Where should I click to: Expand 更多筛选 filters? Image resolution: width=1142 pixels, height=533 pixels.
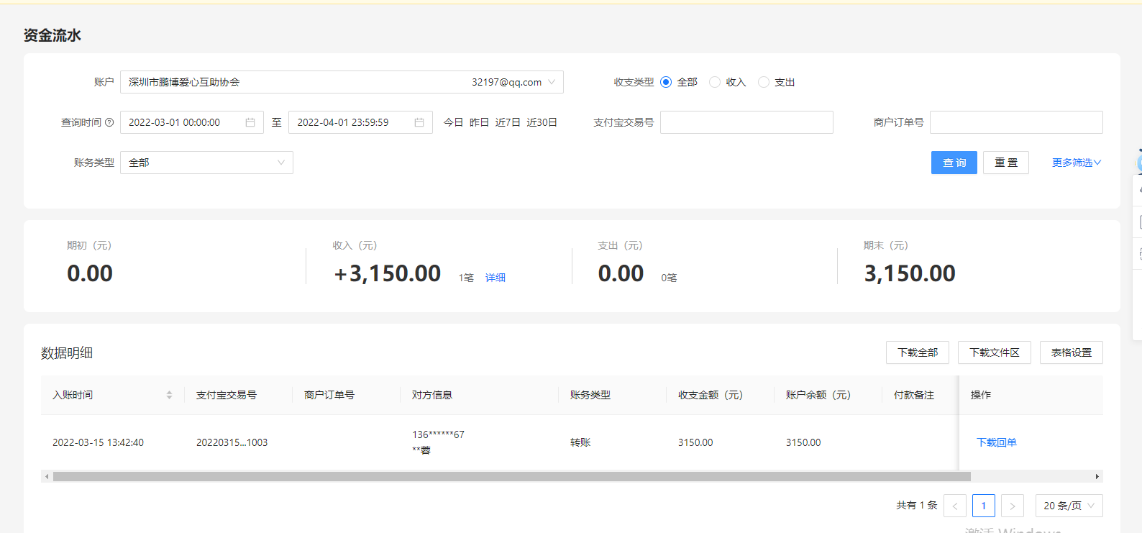[x=1077, y=163]
